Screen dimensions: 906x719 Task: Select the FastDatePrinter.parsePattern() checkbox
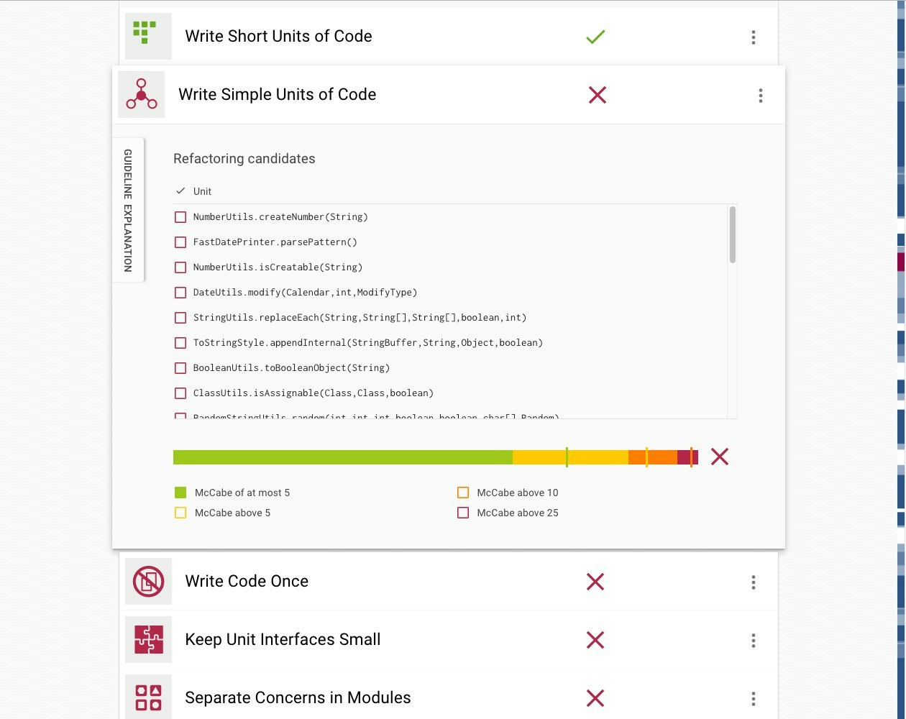pyautogui.click(x=180, y=242)
